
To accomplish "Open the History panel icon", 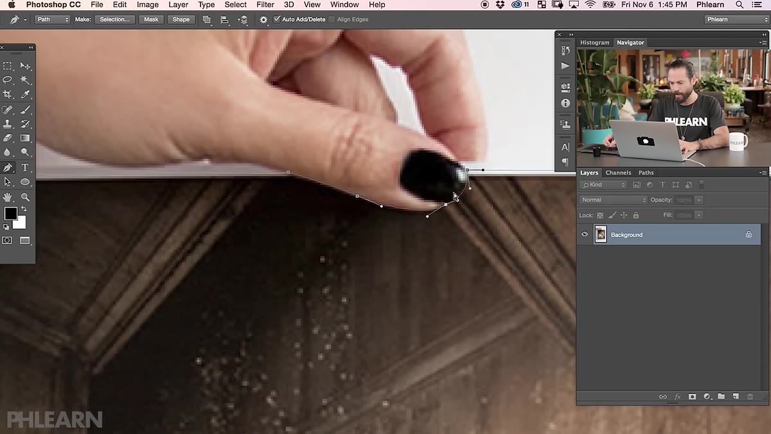I will pyautogui.click(x=565, y=50).
